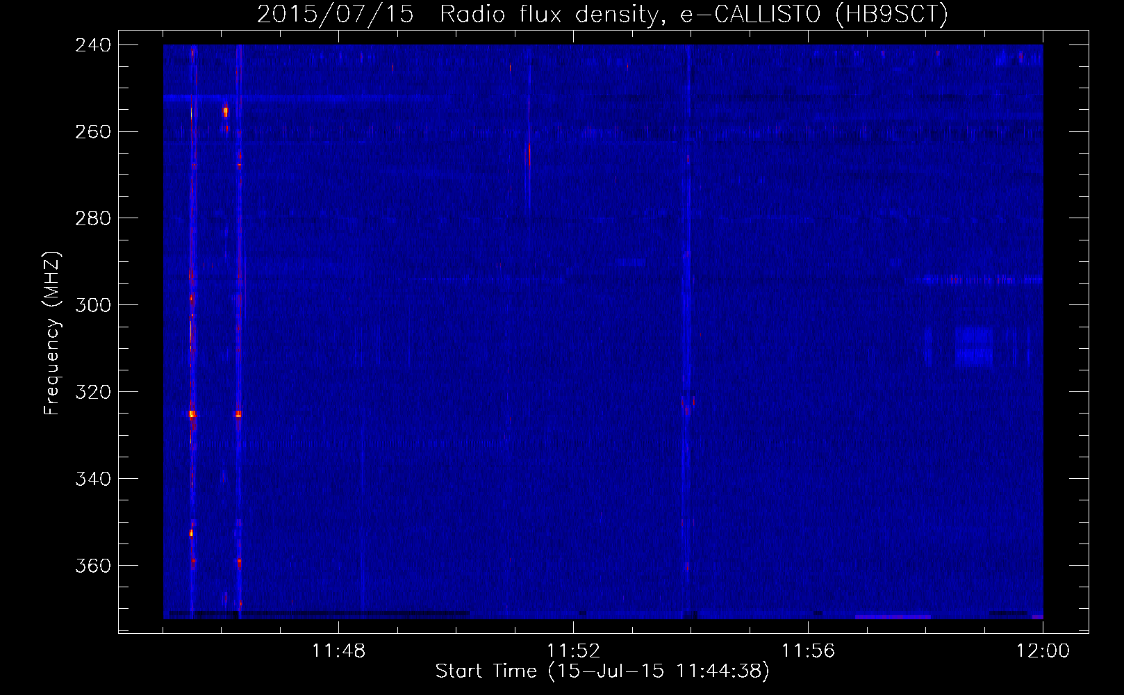Screen dimensions: 1124x695
Task: Click the date "2015/07/15" in the title
Action: [336, 14]
